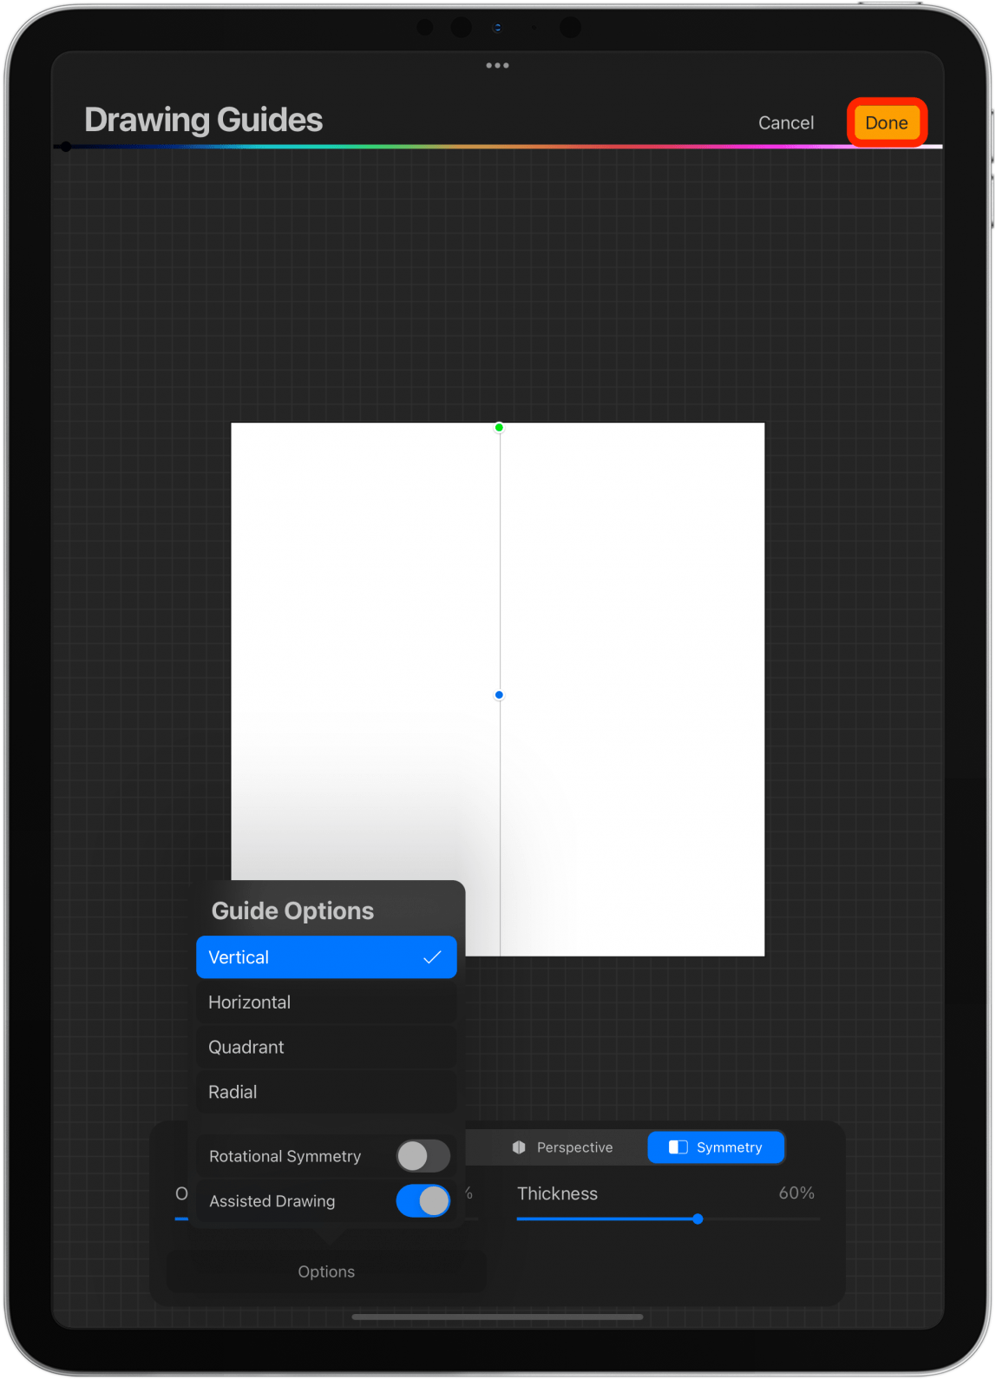Choose the Quadrant symmetry guide
996x1380 pixels.
tap(326, 1048)
